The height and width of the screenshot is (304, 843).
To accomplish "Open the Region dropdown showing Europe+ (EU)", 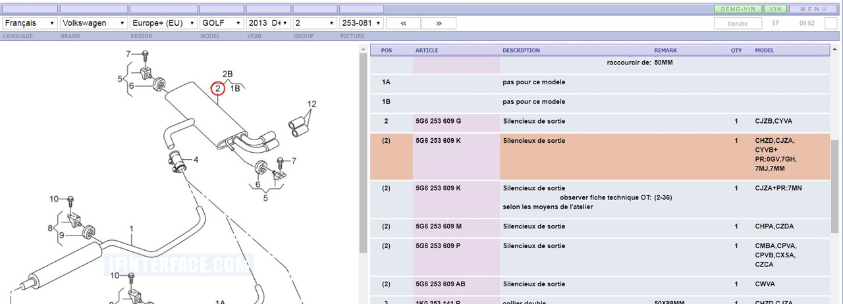I will click(x=163, y=23).
